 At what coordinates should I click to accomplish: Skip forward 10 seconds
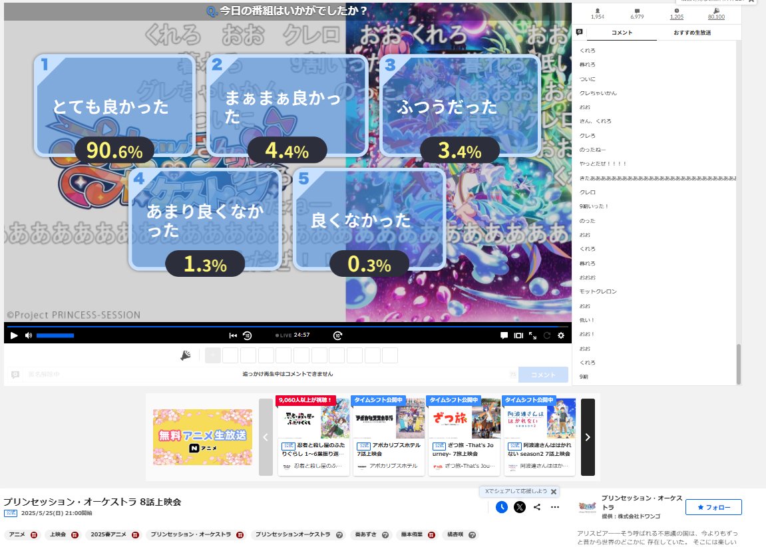click(337, 335)
